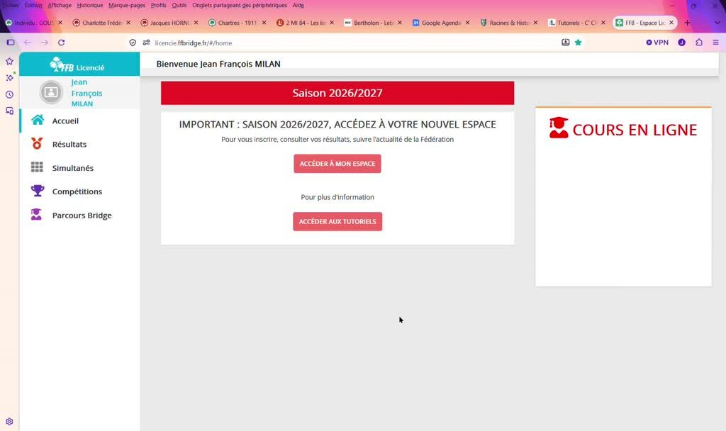Open site permissions icon in address bar
Image resolution: width=726 pixels, height=431 pixels.
[146, 43]
